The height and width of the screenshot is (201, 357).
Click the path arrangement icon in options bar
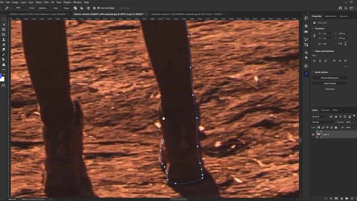pyautogui.click(x=88, y=8)
